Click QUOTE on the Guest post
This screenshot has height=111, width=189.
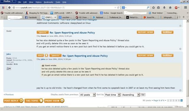[x=43, y=32]
